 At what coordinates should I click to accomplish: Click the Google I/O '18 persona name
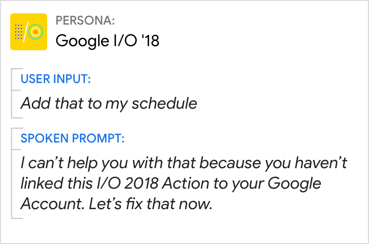pyautogui.click(x=107, y=40)
